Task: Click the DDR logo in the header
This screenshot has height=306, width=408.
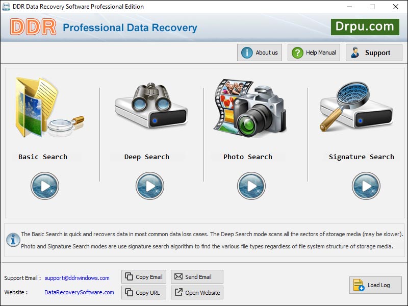Action: (33, 27)
